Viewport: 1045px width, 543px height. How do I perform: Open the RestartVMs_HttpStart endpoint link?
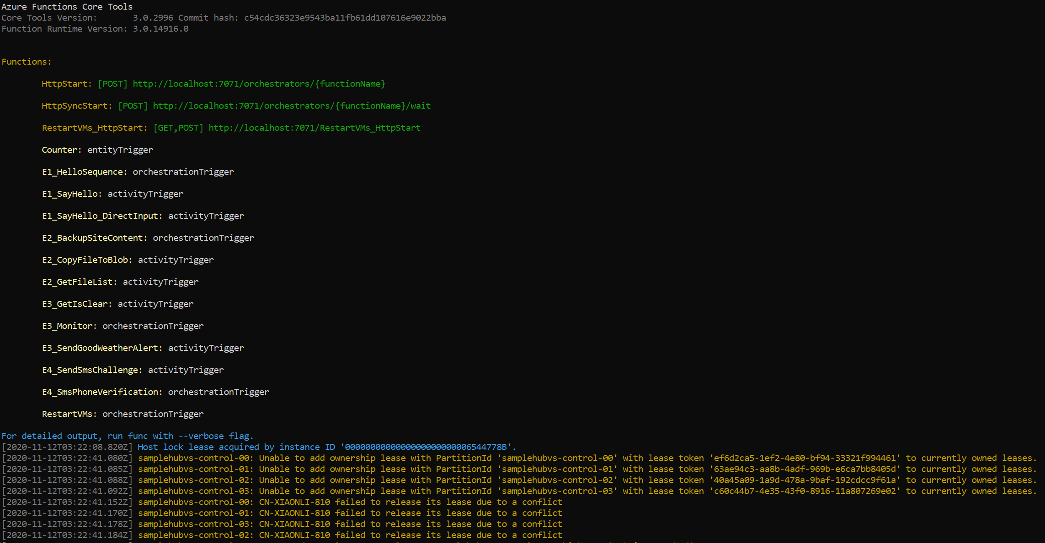[314, 127]
